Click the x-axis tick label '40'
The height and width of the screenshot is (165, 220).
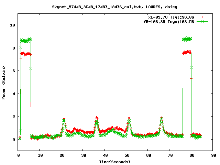(105, 155)
